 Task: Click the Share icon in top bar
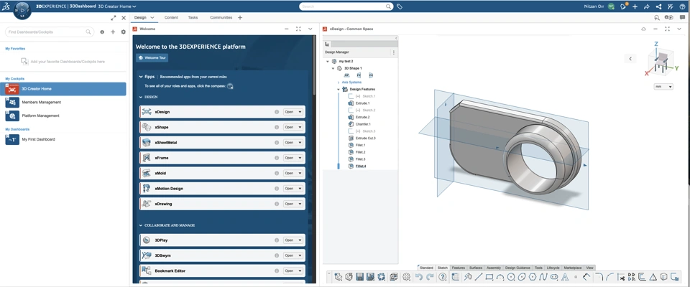pyautogui.click(x=658, y=6)
